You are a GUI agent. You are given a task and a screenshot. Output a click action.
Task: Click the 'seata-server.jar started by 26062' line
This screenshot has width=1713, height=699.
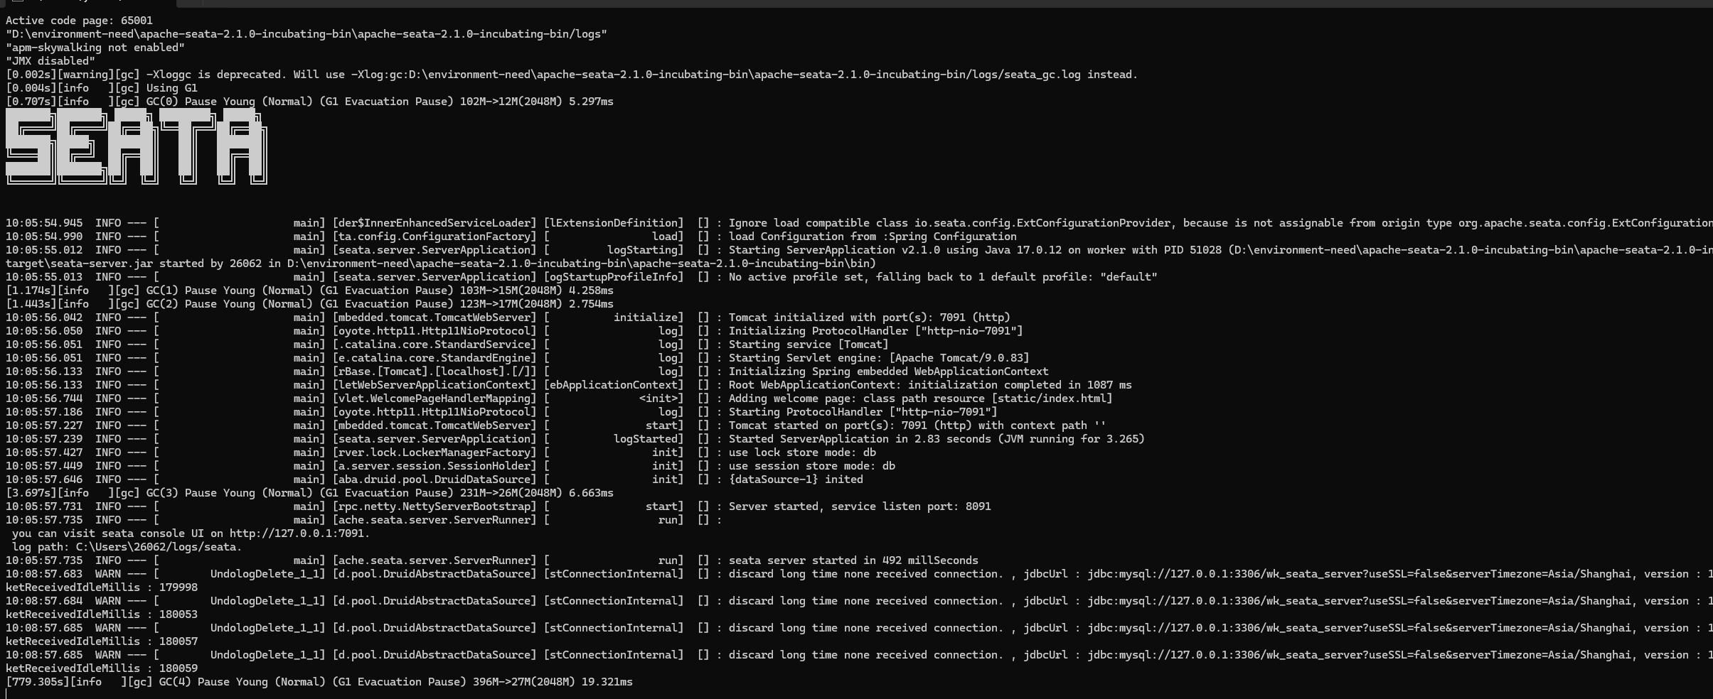[x=441, y=264]
